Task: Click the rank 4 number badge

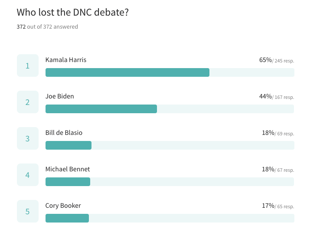Action: coord(28,175)
